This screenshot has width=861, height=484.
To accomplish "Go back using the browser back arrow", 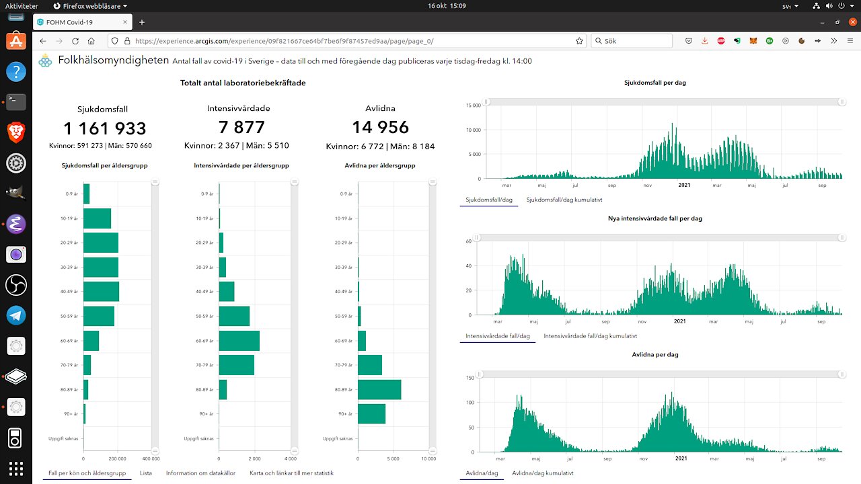I will pos(43,41).
